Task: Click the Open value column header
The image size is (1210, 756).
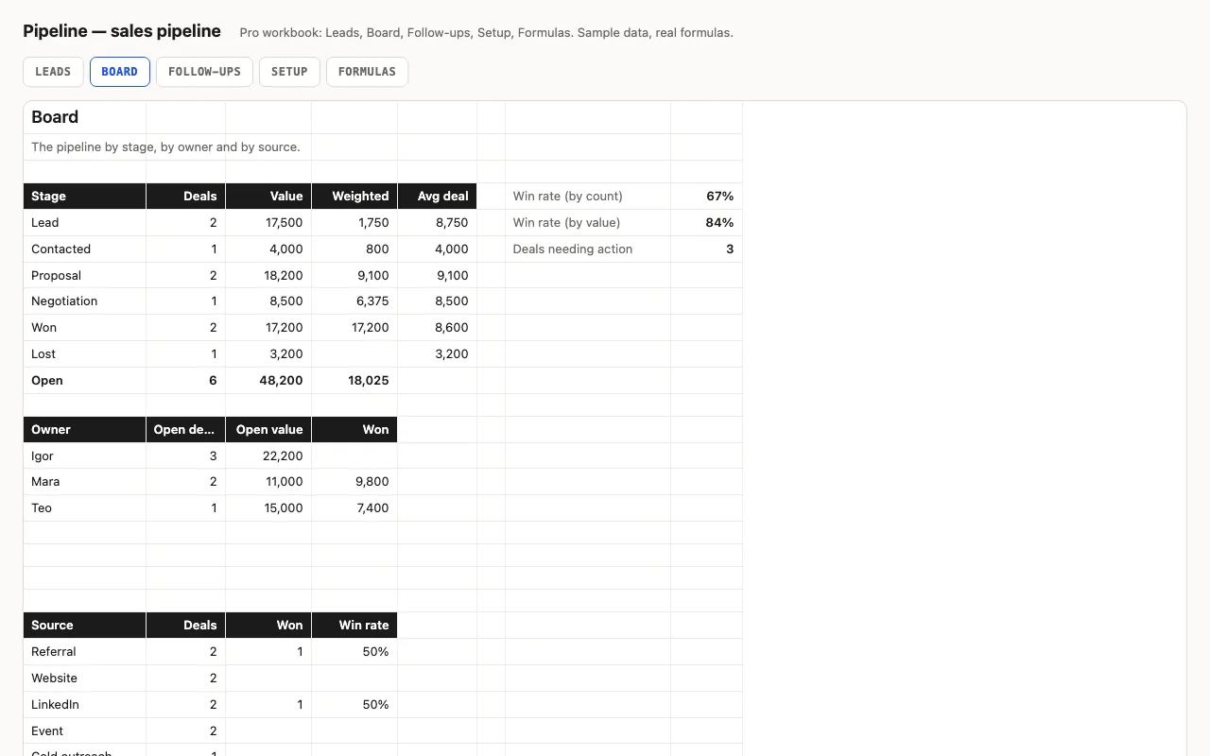Action: (x=268, y=430)
